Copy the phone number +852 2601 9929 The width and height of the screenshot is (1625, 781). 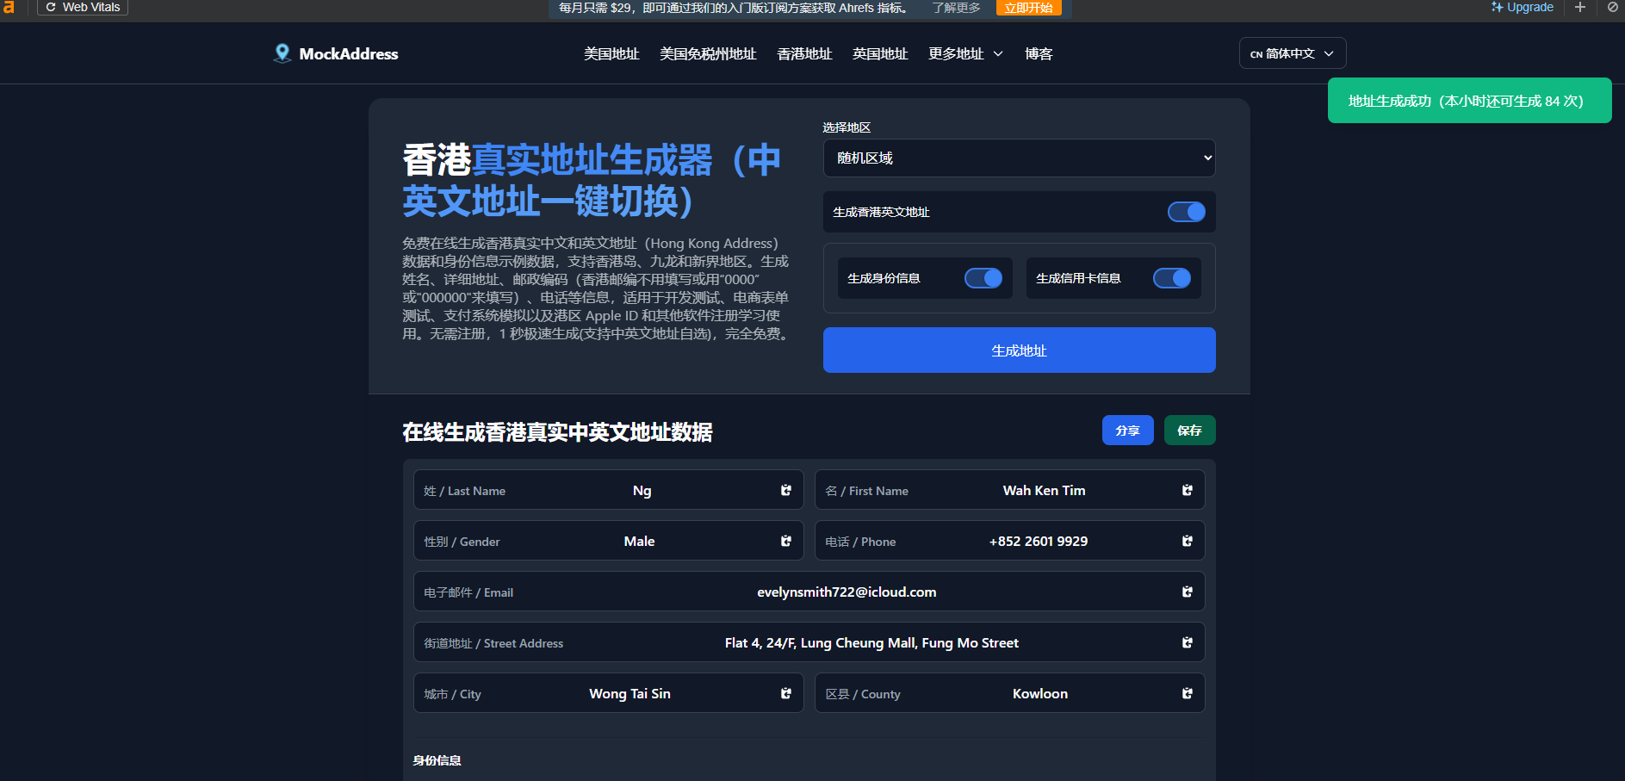click(1187, 541)
